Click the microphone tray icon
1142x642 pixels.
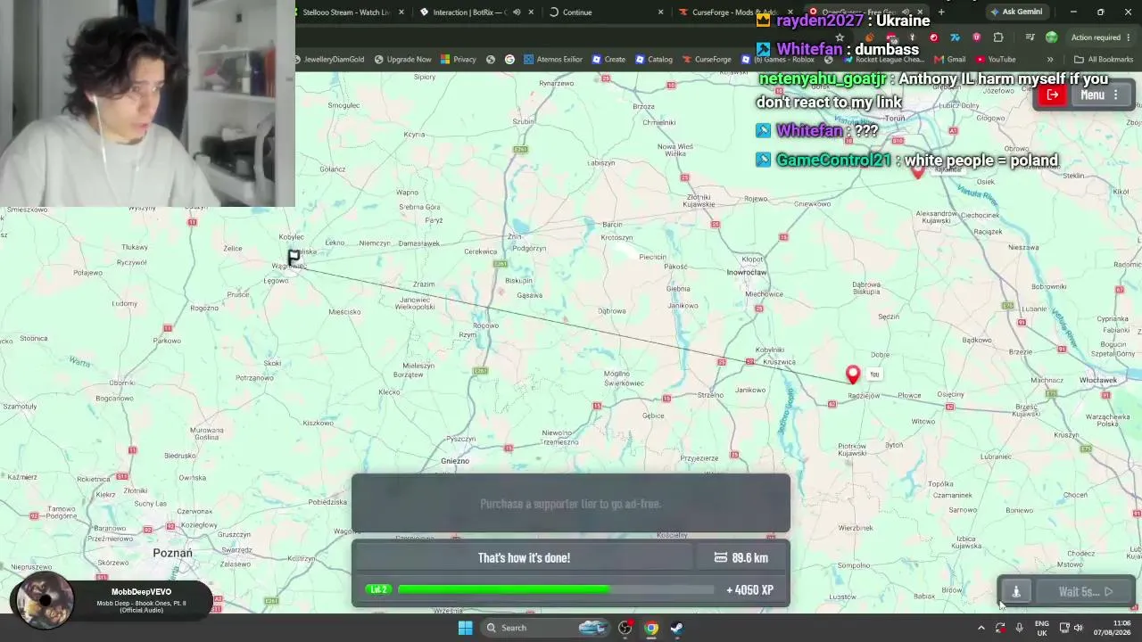point(1019,628)
